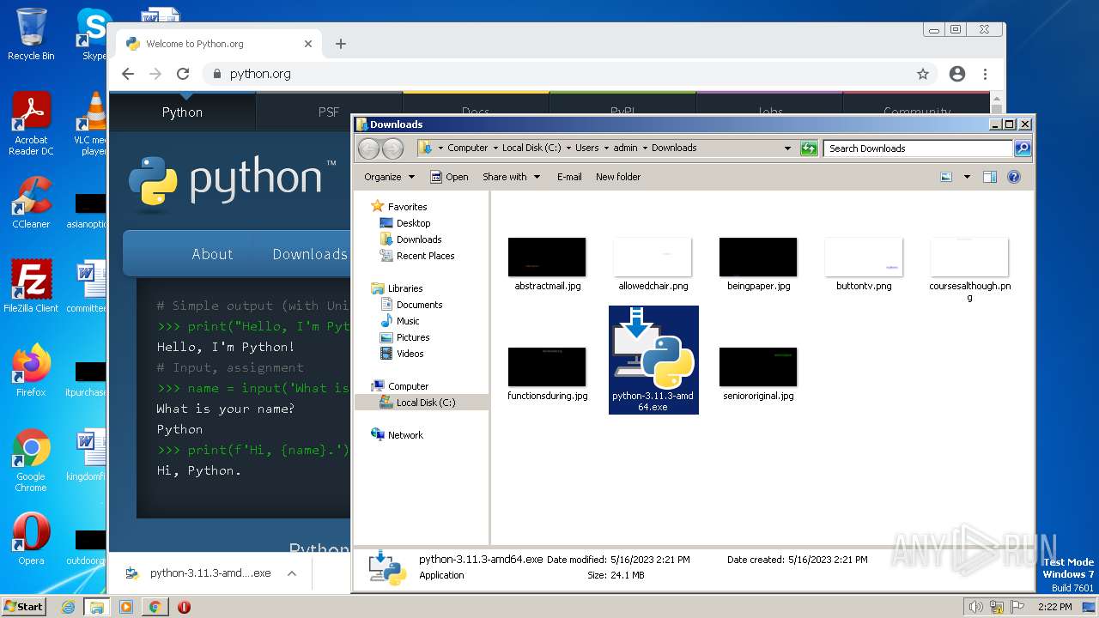This screenshot has width=1099, height=618.
Task: Open a new Chrome tab
Action: click(341, 44)
